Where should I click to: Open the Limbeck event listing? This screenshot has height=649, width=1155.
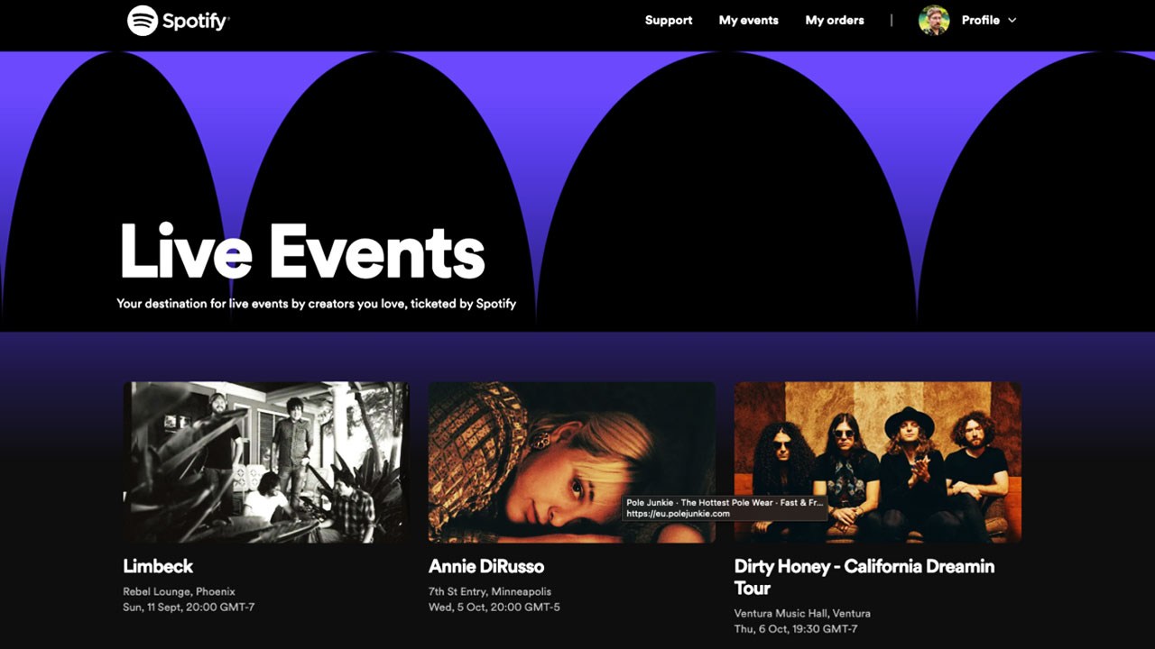(x=158, y=566)
